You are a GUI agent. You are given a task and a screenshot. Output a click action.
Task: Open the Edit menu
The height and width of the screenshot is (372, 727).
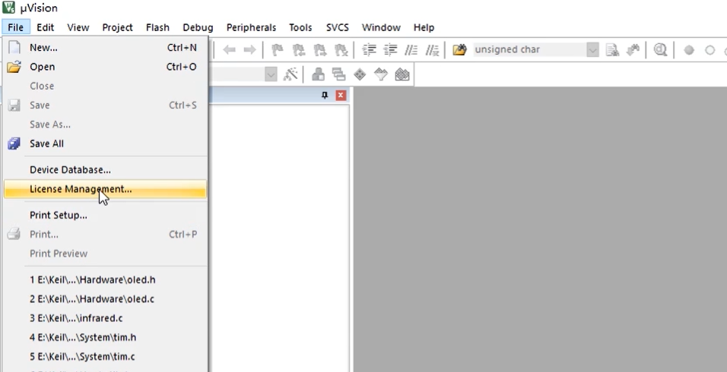click(46, 27)
